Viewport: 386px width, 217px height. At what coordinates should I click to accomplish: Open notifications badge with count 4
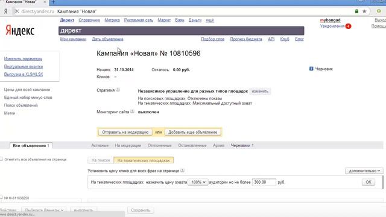[x=348, y=27]
